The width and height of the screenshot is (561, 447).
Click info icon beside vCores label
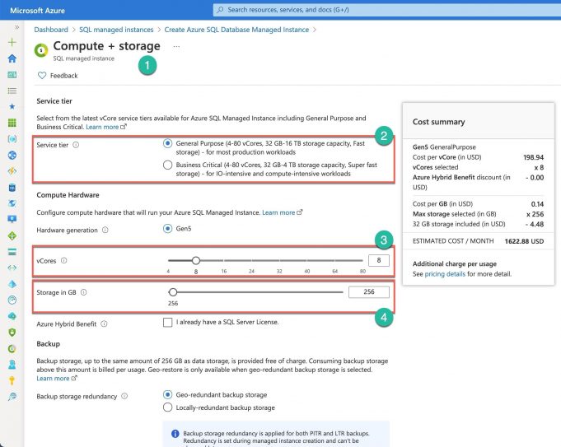pos(64,261)
